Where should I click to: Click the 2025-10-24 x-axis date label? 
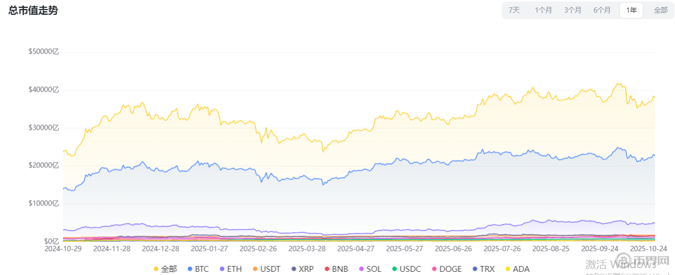pos(650,248)
